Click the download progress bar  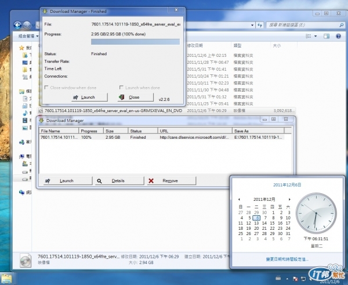coord(135,42)
